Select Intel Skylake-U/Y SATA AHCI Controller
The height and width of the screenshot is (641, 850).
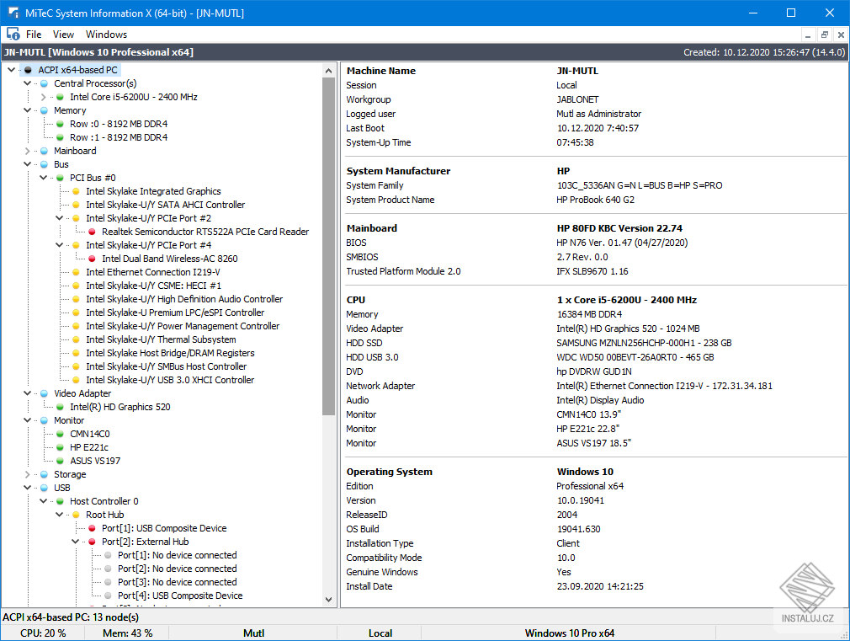click(165, 206)
